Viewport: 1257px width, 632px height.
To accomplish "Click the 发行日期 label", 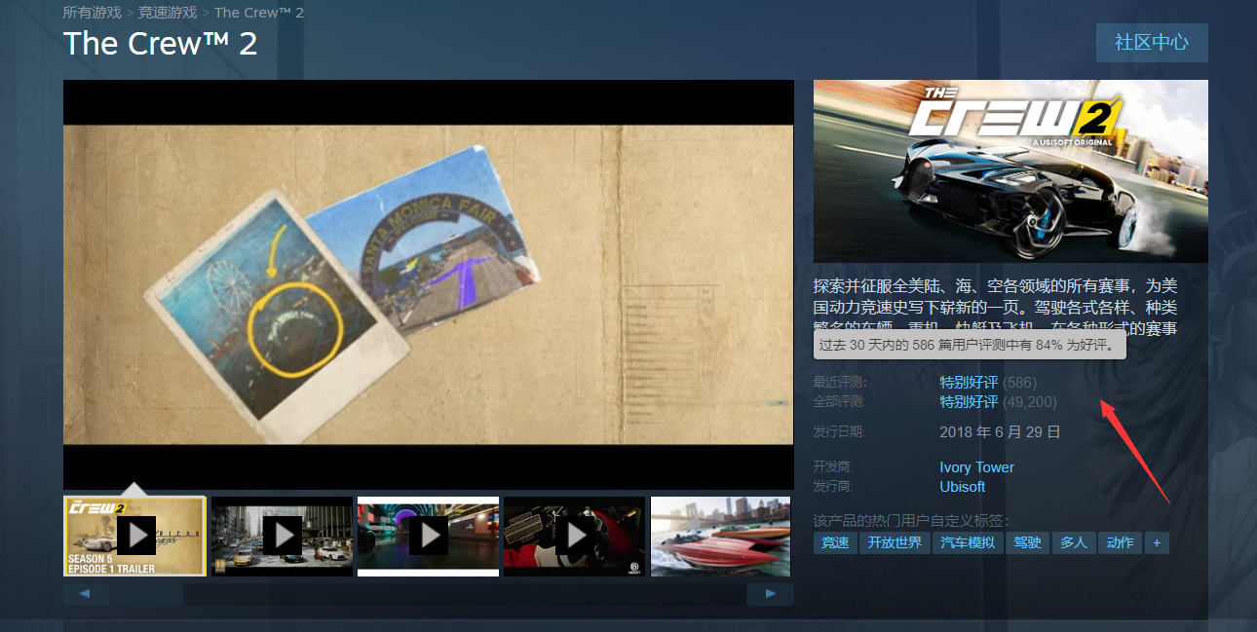I will click(x=839, y=431).
